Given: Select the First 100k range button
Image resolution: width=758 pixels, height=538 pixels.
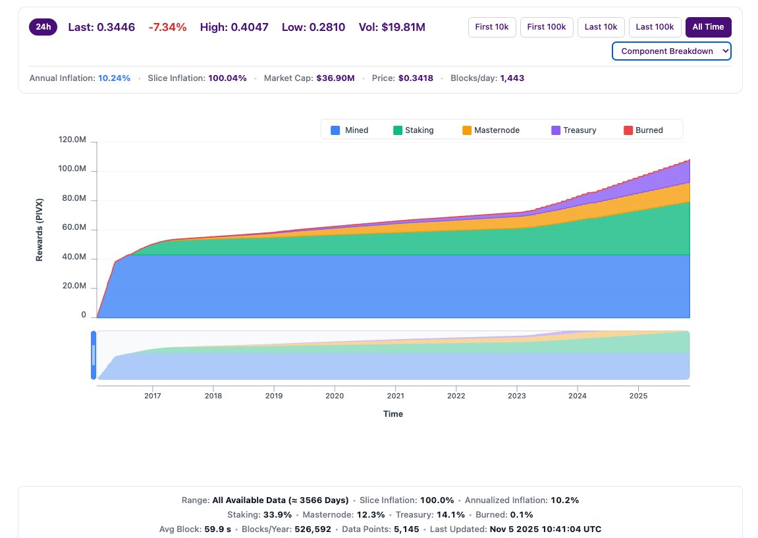Looking at the screenshot, I should click(x=547, y=27).
